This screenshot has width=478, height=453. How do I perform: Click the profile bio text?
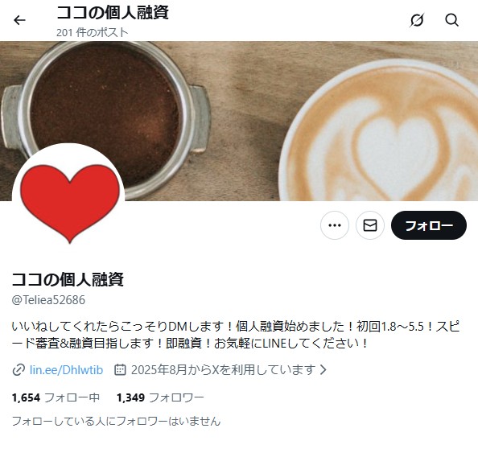click(235, 335)
